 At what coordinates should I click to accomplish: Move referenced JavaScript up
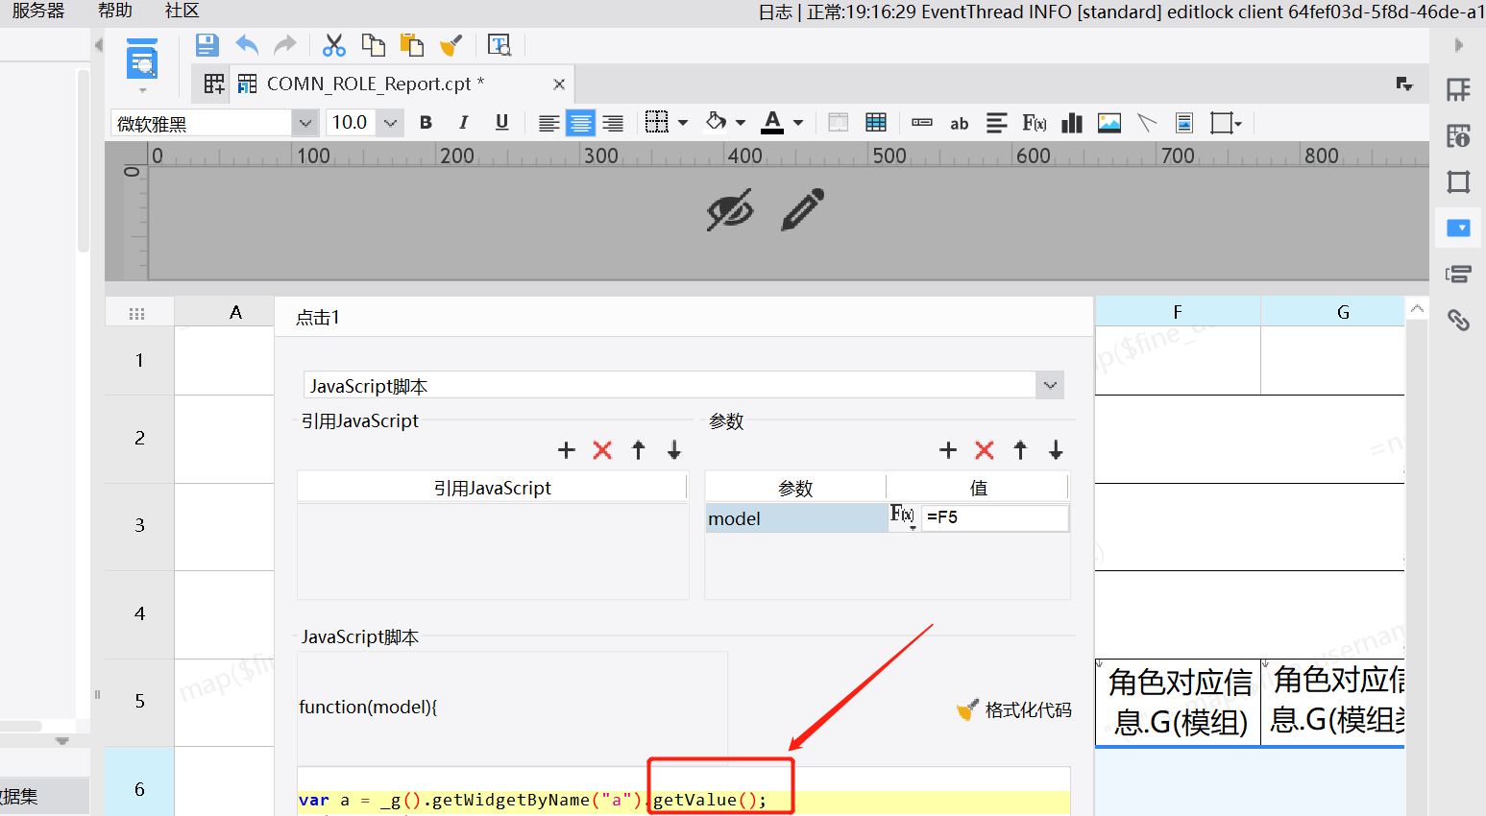(x=639, y=450)
